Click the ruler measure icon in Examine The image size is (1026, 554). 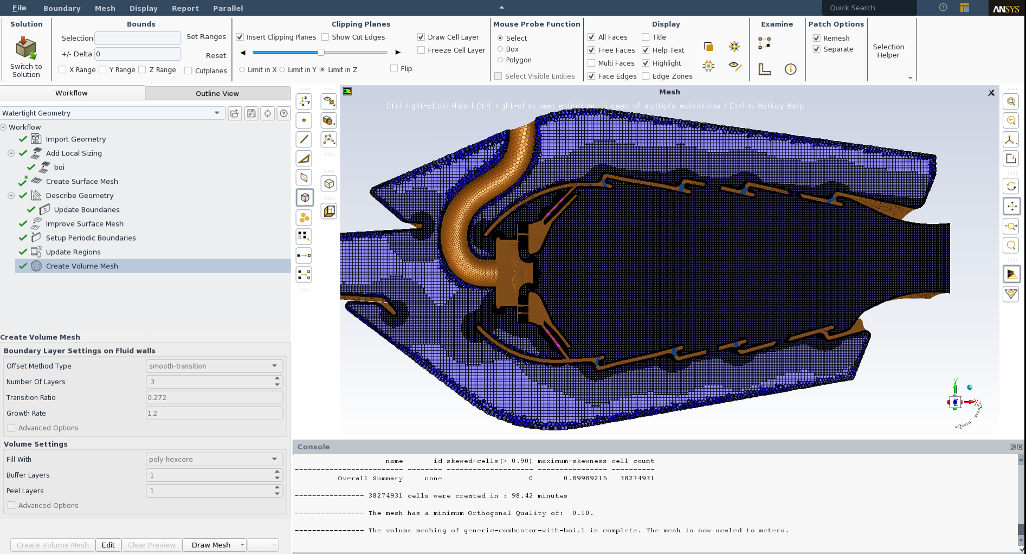(764, 69)
